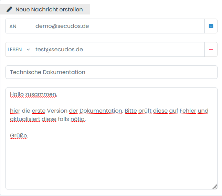Click the resize handle of the message box
Screen dimensions: 222x196
click(x=214, y=186)
